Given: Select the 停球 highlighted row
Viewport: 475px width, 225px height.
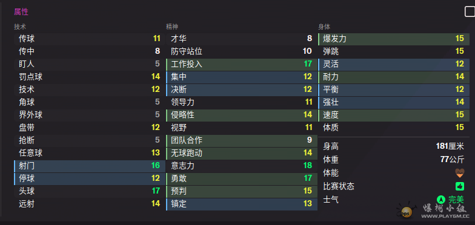Looking at the screenshot, I should (90, 178).
